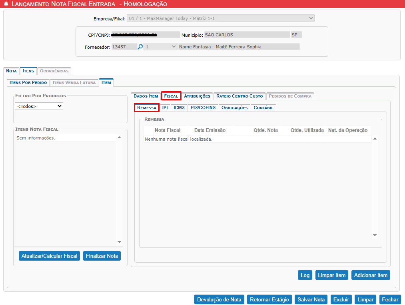Switch to Itens Por Pedido tab

point(28,82)
